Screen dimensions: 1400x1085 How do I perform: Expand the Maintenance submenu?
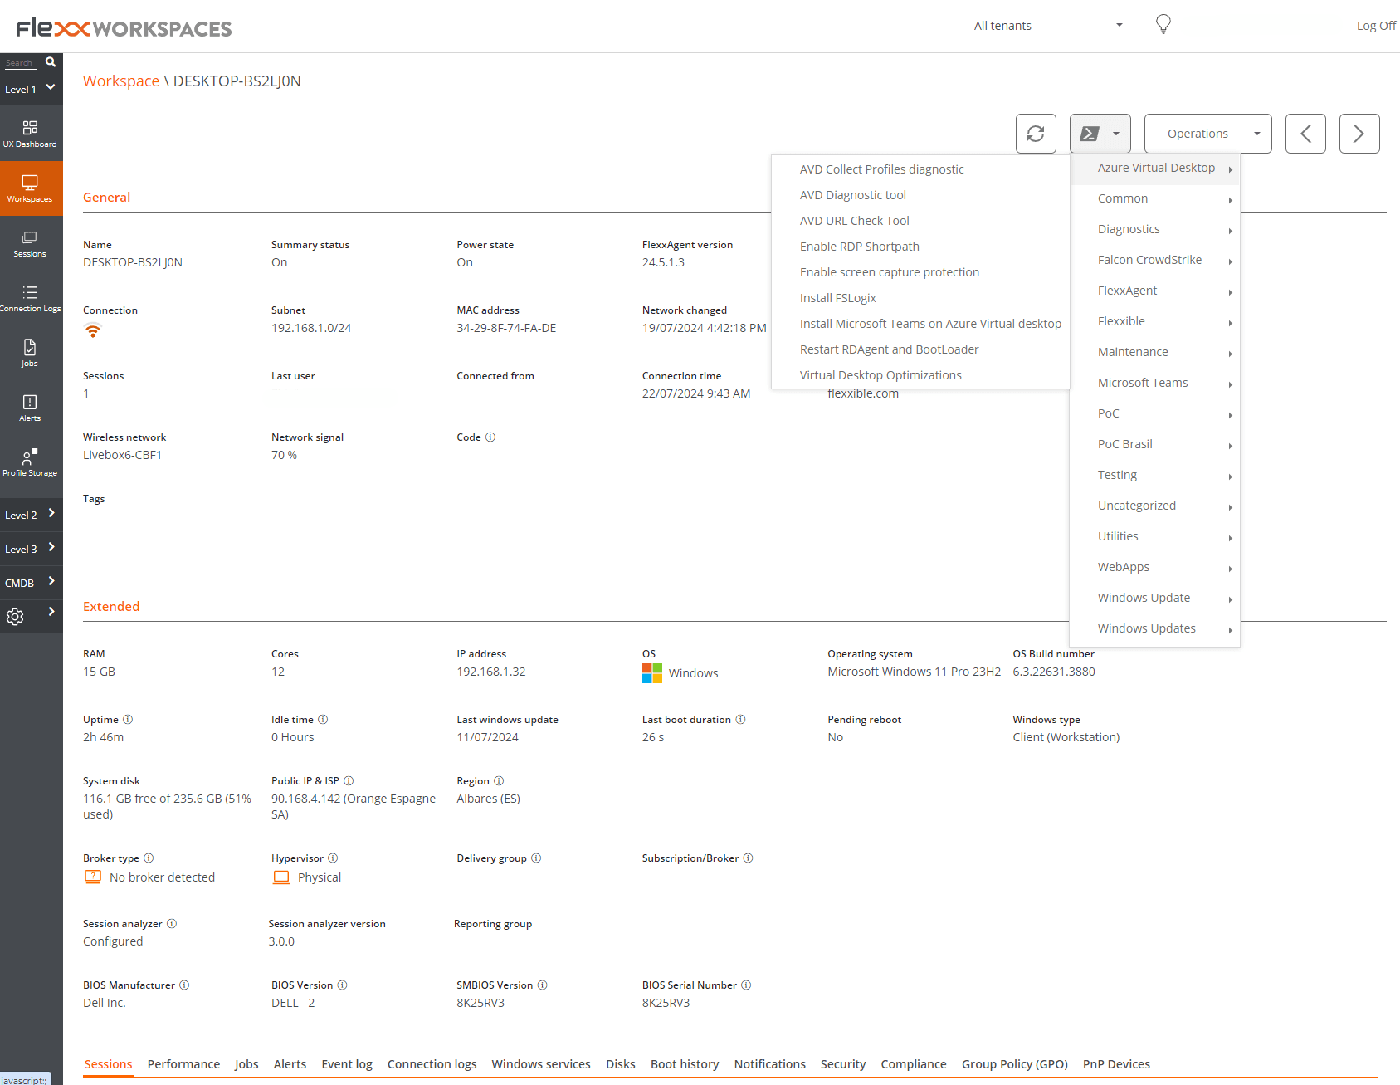1154,352
